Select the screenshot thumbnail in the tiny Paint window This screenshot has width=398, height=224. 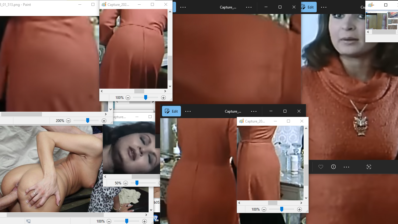pyautogui.click(x=377, y=21)
